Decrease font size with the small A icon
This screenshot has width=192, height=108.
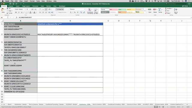click(35, 9)
